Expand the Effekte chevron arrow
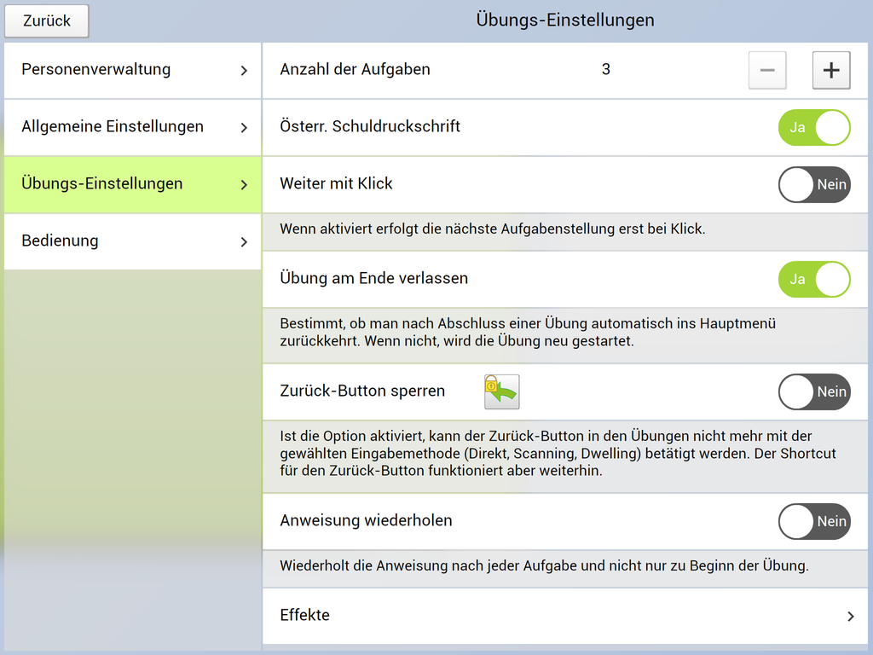 (850, 616)
